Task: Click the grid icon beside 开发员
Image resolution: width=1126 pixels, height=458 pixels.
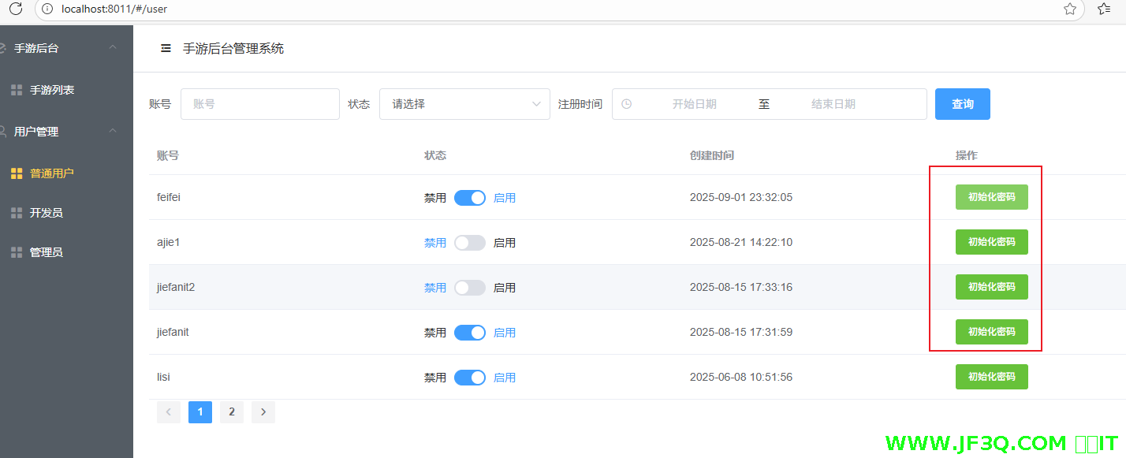Action: coord(17,213)
